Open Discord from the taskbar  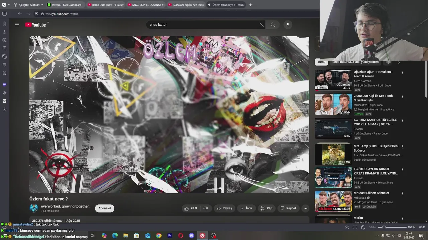(x=191, y=236)
